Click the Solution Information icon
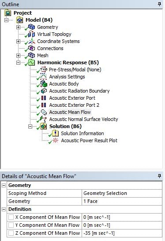This screenshot has height=241, width=165. click(56, 133)
